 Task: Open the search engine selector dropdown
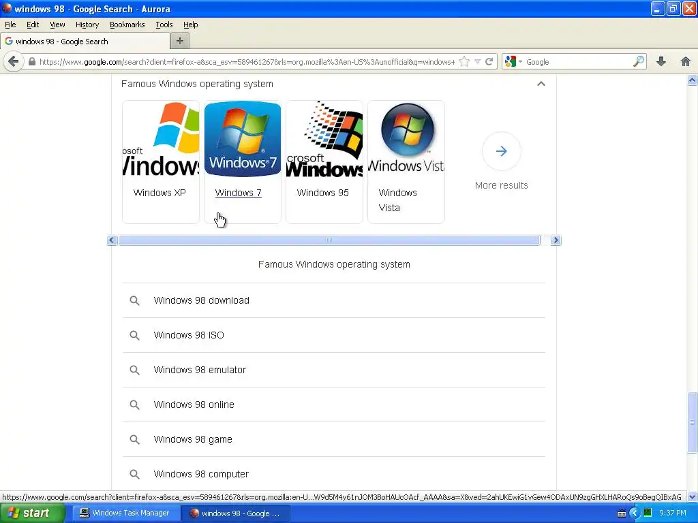[x=514, y=62]
